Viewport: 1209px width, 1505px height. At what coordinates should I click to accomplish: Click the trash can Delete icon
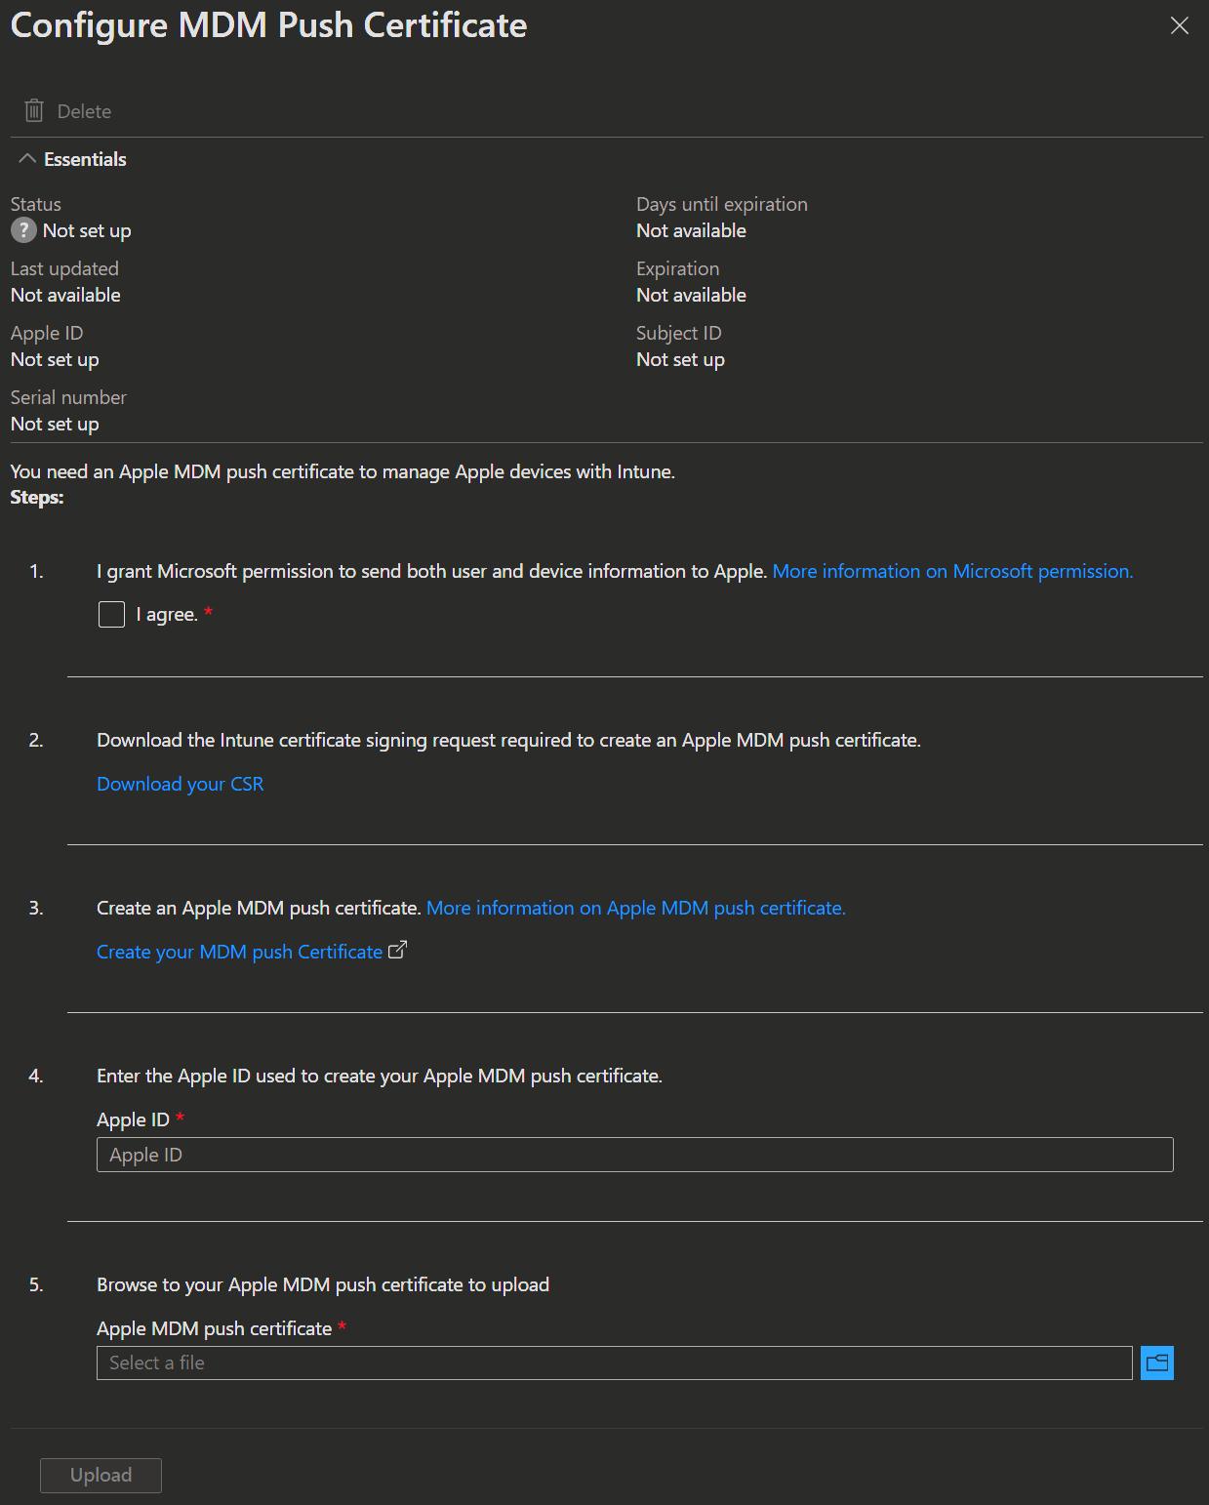click(34, 111)
